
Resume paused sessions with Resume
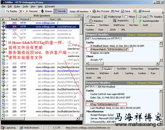pos(32,11)
